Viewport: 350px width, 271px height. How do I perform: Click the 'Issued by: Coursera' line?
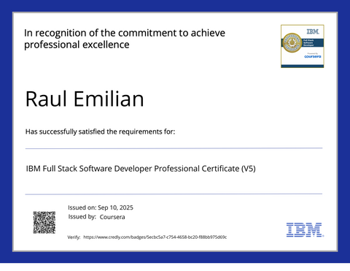tap(96, 217)
